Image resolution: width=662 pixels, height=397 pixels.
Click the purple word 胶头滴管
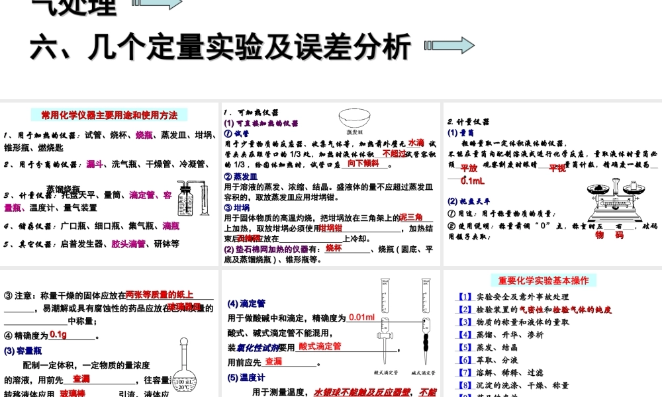coord(128,244)
